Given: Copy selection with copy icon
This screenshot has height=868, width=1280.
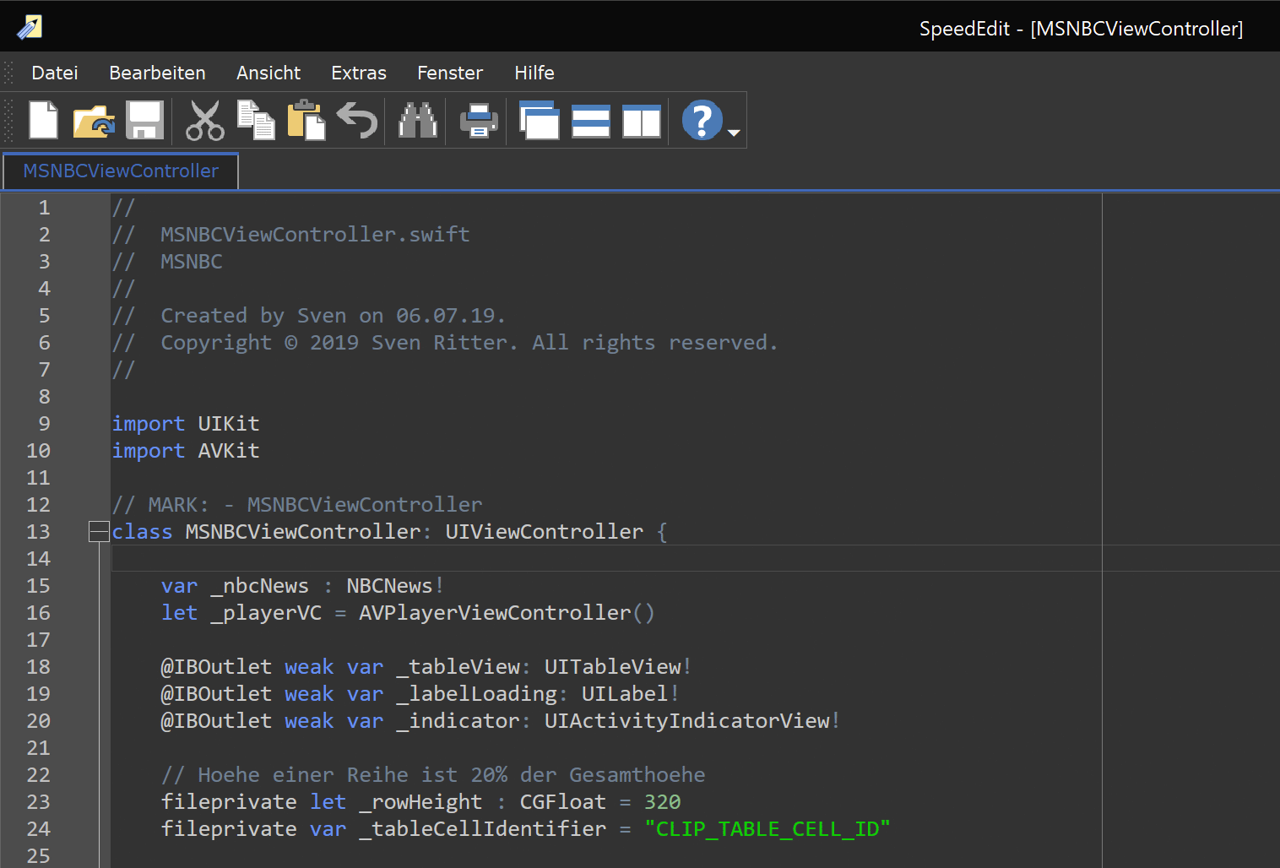Looking at the screenshot, I should (x=256, y=120).
